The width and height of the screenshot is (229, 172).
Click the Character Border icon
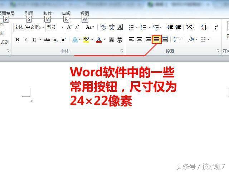tap(120, 27)
